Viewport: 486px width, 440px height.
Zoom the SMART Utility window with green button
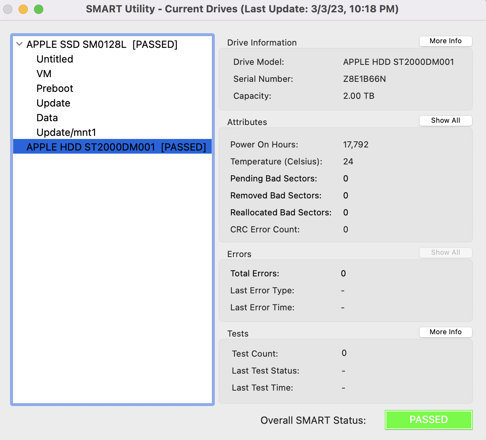pyautogui.click(x=39, y=9)
